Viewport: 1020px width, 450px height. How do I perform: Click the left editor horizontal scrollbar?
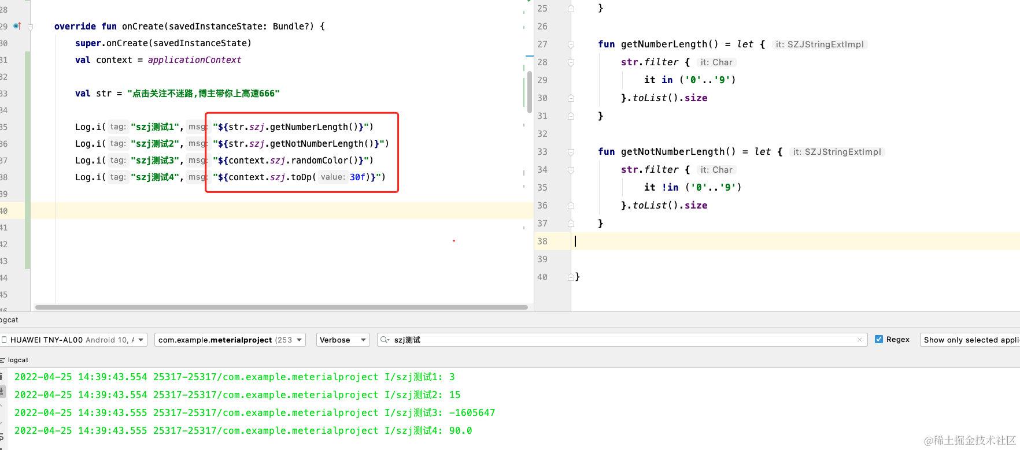(x=282, y=307)
